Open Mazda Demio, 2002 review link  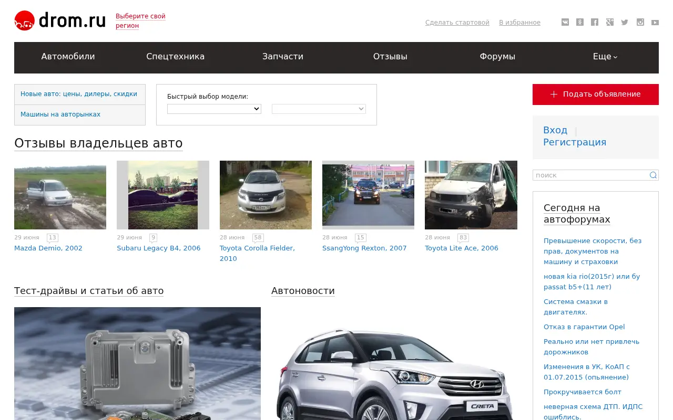click(x=48, y=248)
